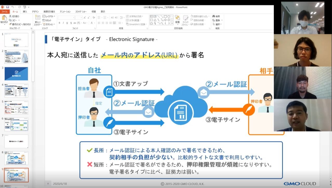Decrease font size with small A icon
The height and width of the screenshot is (188, 332).
click(89, 18)
